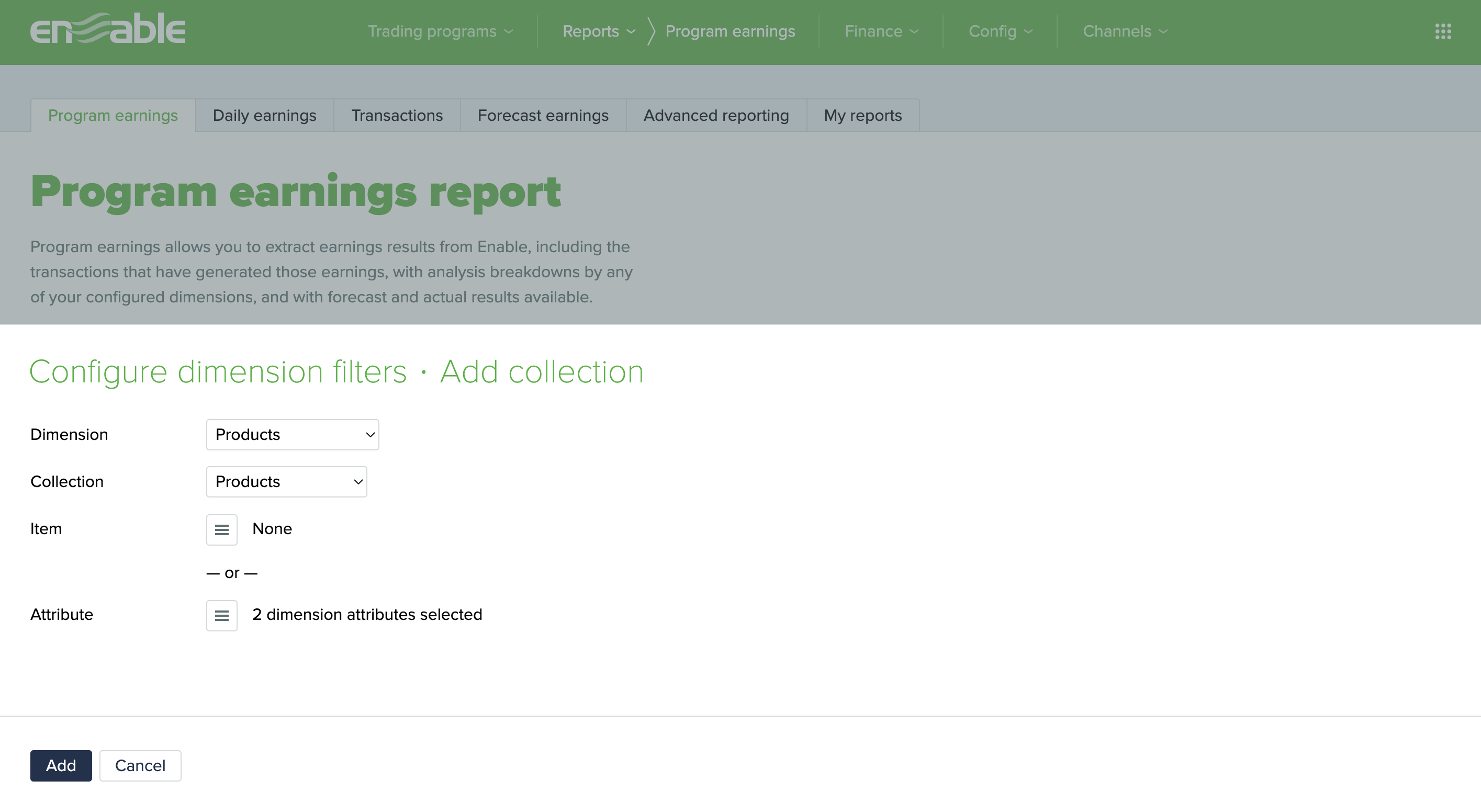The image size is (1481, 792).
Task: Click the 'Configure dimension filters' heading
Action: pos(218,372)
